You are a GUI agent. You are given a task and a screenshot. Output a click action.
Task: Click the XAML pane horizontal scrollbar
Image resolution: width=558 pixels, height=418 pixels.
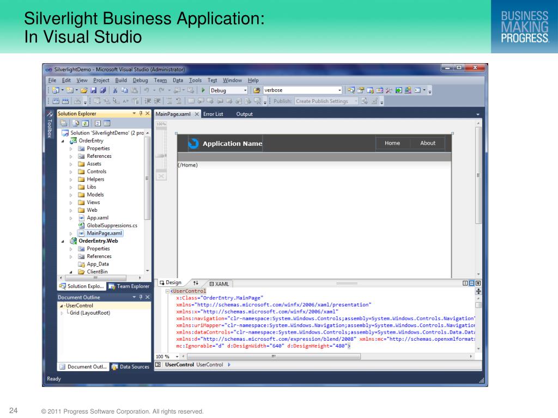274,356
